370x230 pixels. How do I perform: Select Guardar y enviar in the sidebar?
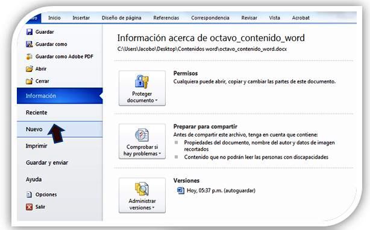(60, 162)
